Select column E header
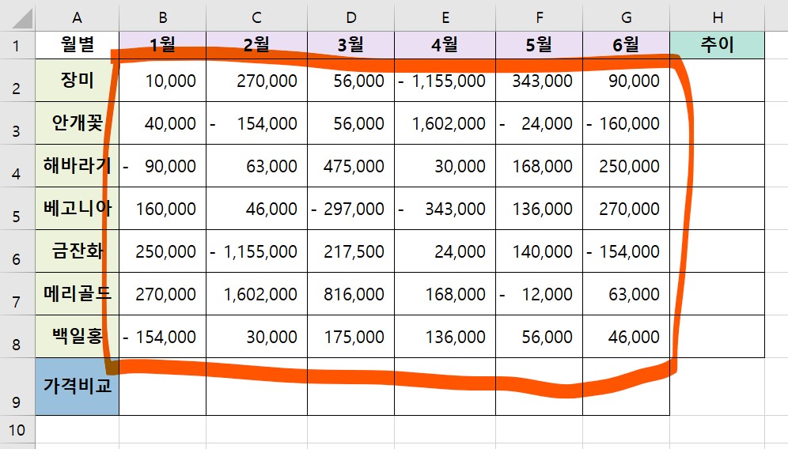 tap(445, 18)
